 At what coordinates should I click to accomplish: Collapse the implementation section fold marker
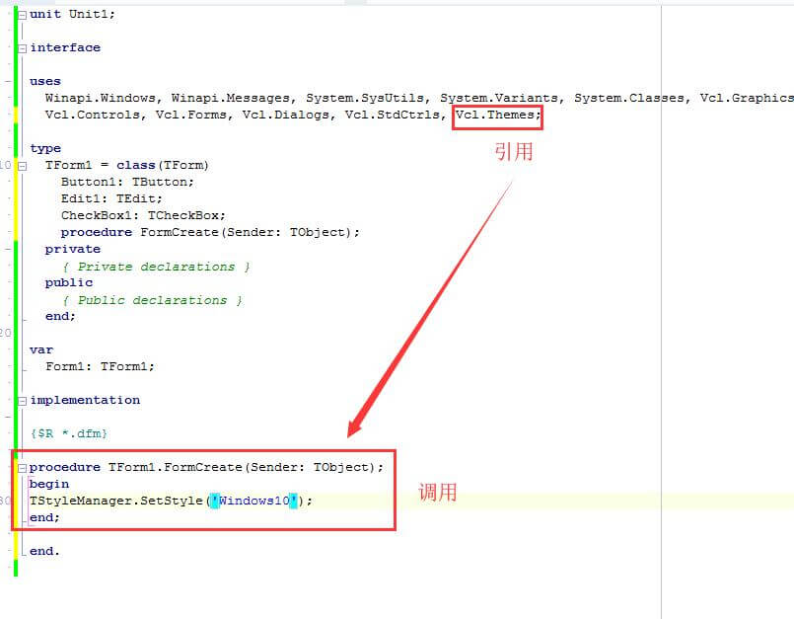[23, 401]
